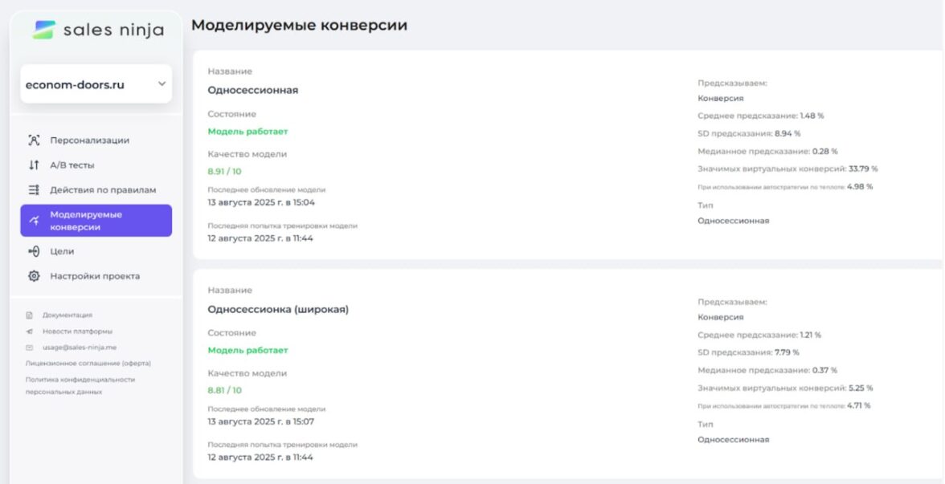Click the Цели target icon
This screenshot has height=484, width=945.
point(34,251)
